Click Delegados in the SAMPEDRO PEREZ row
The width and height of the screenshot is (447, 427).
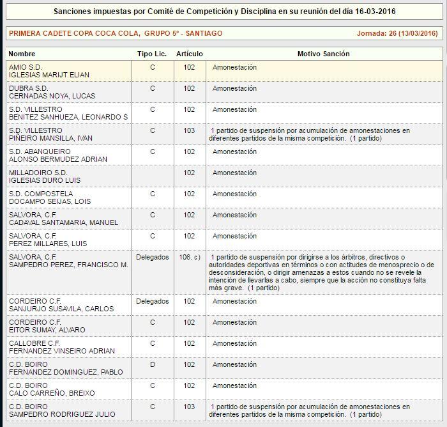pos(153,258)
